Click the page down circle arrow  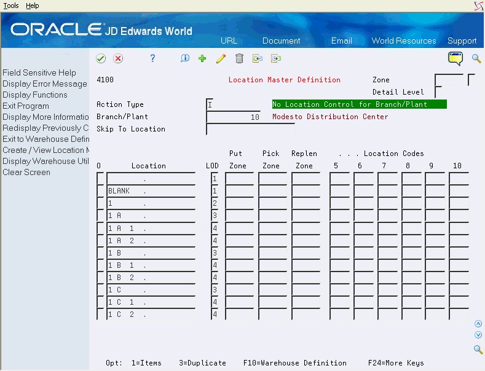(478, 335)
